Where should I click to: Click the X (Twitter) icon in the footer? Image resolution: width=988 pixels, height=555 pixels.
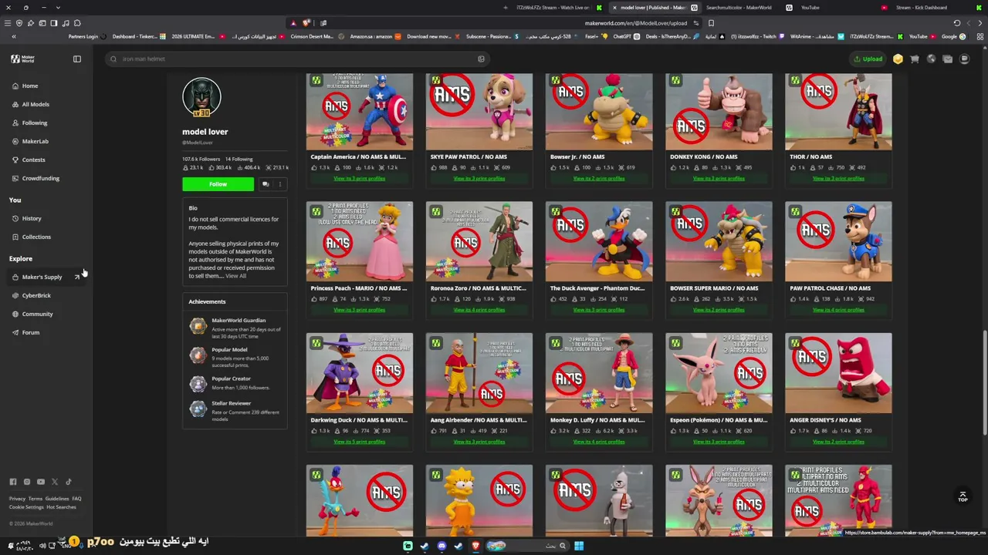tap(55, 482)
